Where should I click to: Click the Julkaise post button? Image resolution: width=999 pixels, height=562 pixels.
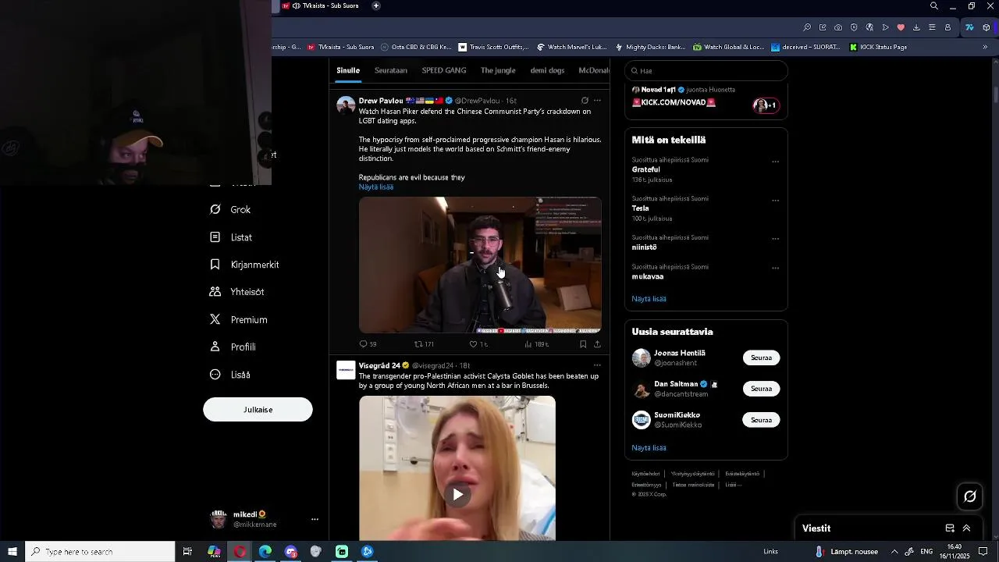[x=258, y=410]
